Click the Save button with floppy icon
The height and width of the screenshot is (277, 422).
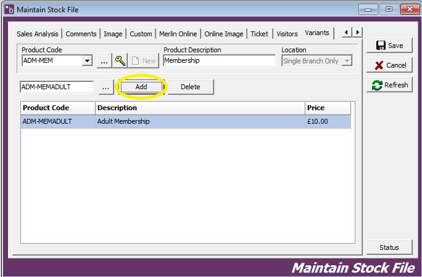[389, 46]
